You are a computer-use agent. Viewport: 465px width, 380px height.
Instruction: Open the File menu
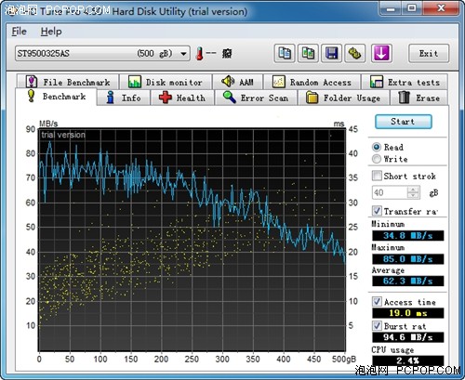[19, 32]
